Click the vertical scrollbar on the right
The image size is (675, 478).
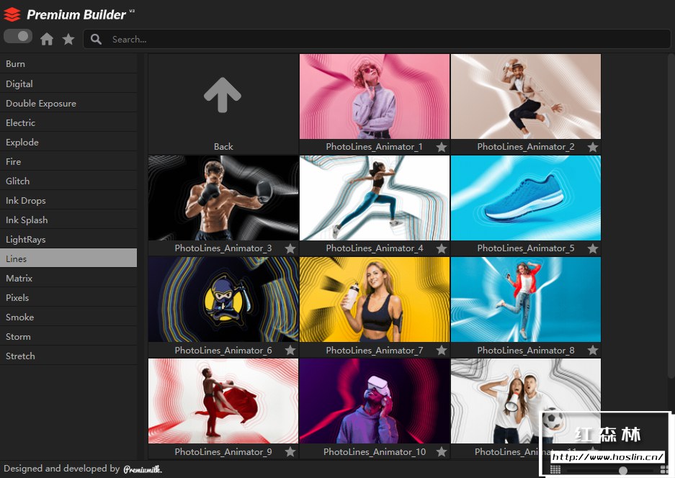[671, 215]
